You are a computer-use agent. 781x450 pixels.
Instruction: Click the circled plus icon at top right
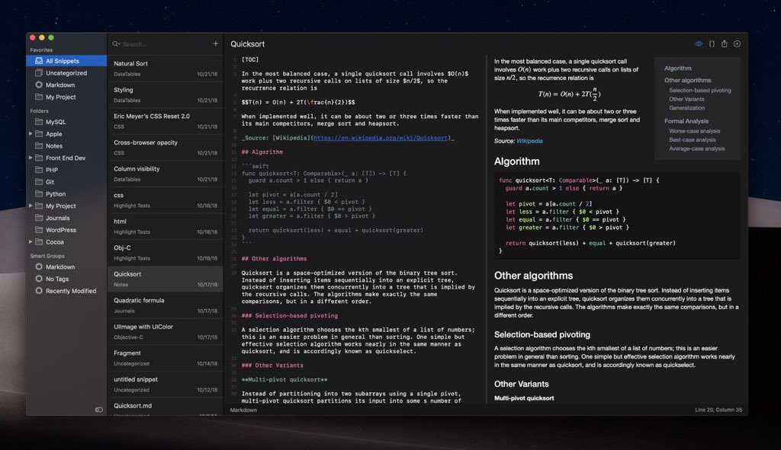[x=738, y=43]
